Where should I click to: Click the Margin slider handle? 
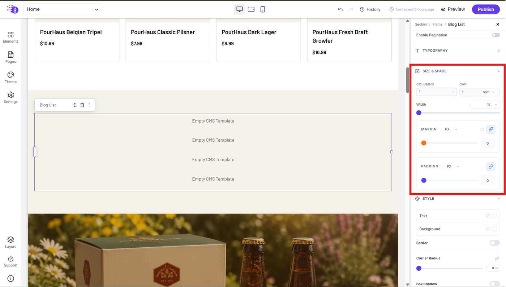[424, 143]
